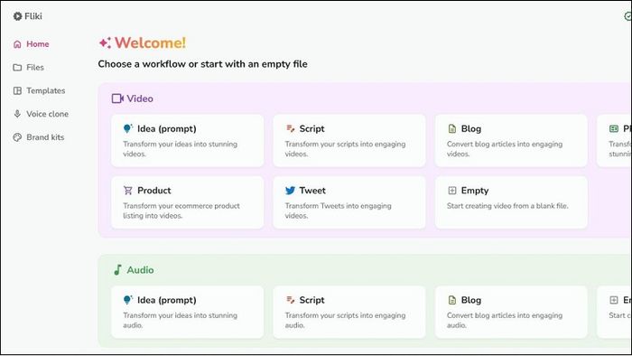Screen dimensions: 632x356
Task: Click the Video section heading text
Action: click(x=140, y=98)
